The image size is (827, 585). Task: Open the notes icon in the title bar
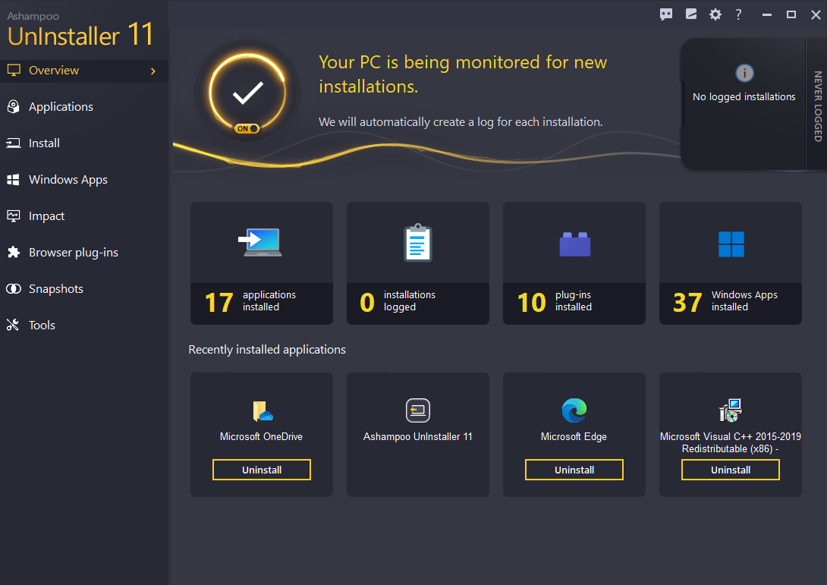(x=690, y=14)
